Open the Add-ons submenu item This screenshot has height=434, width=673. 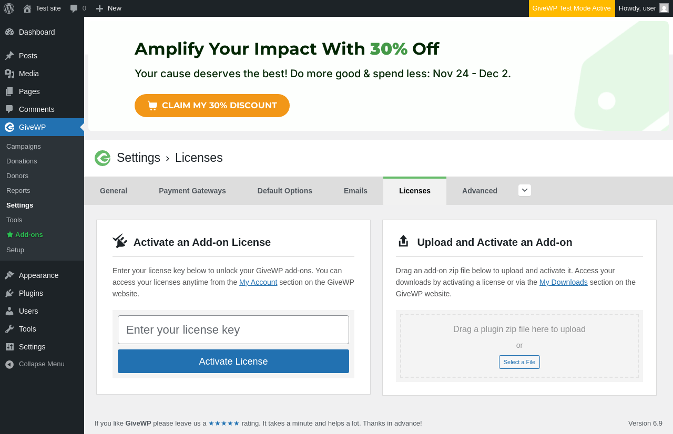[29, 235]
